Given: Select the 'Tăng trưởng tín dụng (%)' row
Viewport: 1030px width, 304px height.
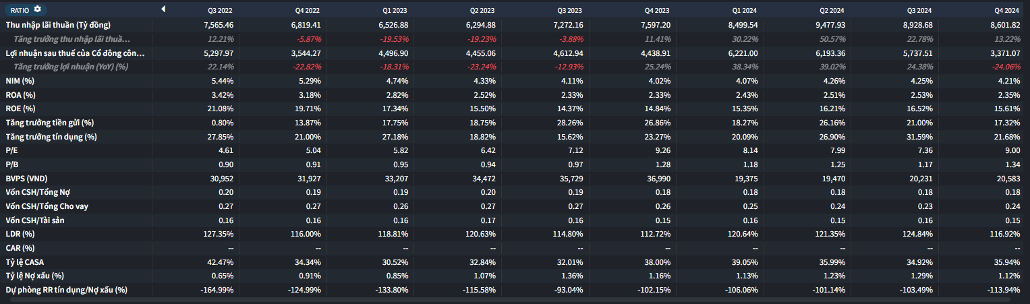Looking at the screenshot, I should [x=51, y=137].
